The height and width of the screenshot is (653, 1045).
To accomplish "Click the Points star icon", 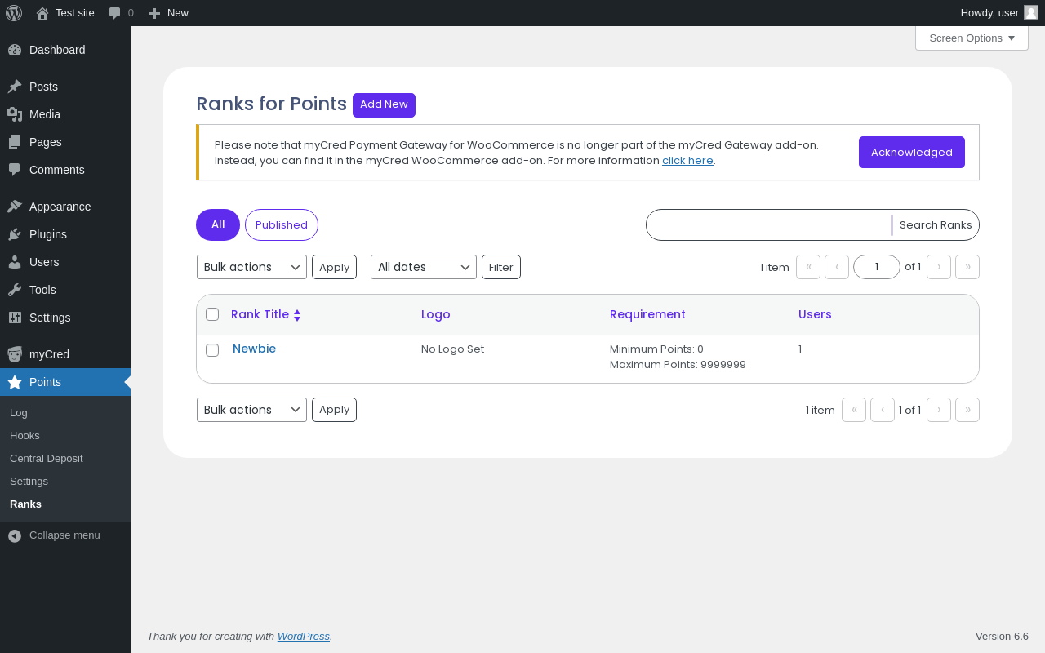I will coord(15,382).
